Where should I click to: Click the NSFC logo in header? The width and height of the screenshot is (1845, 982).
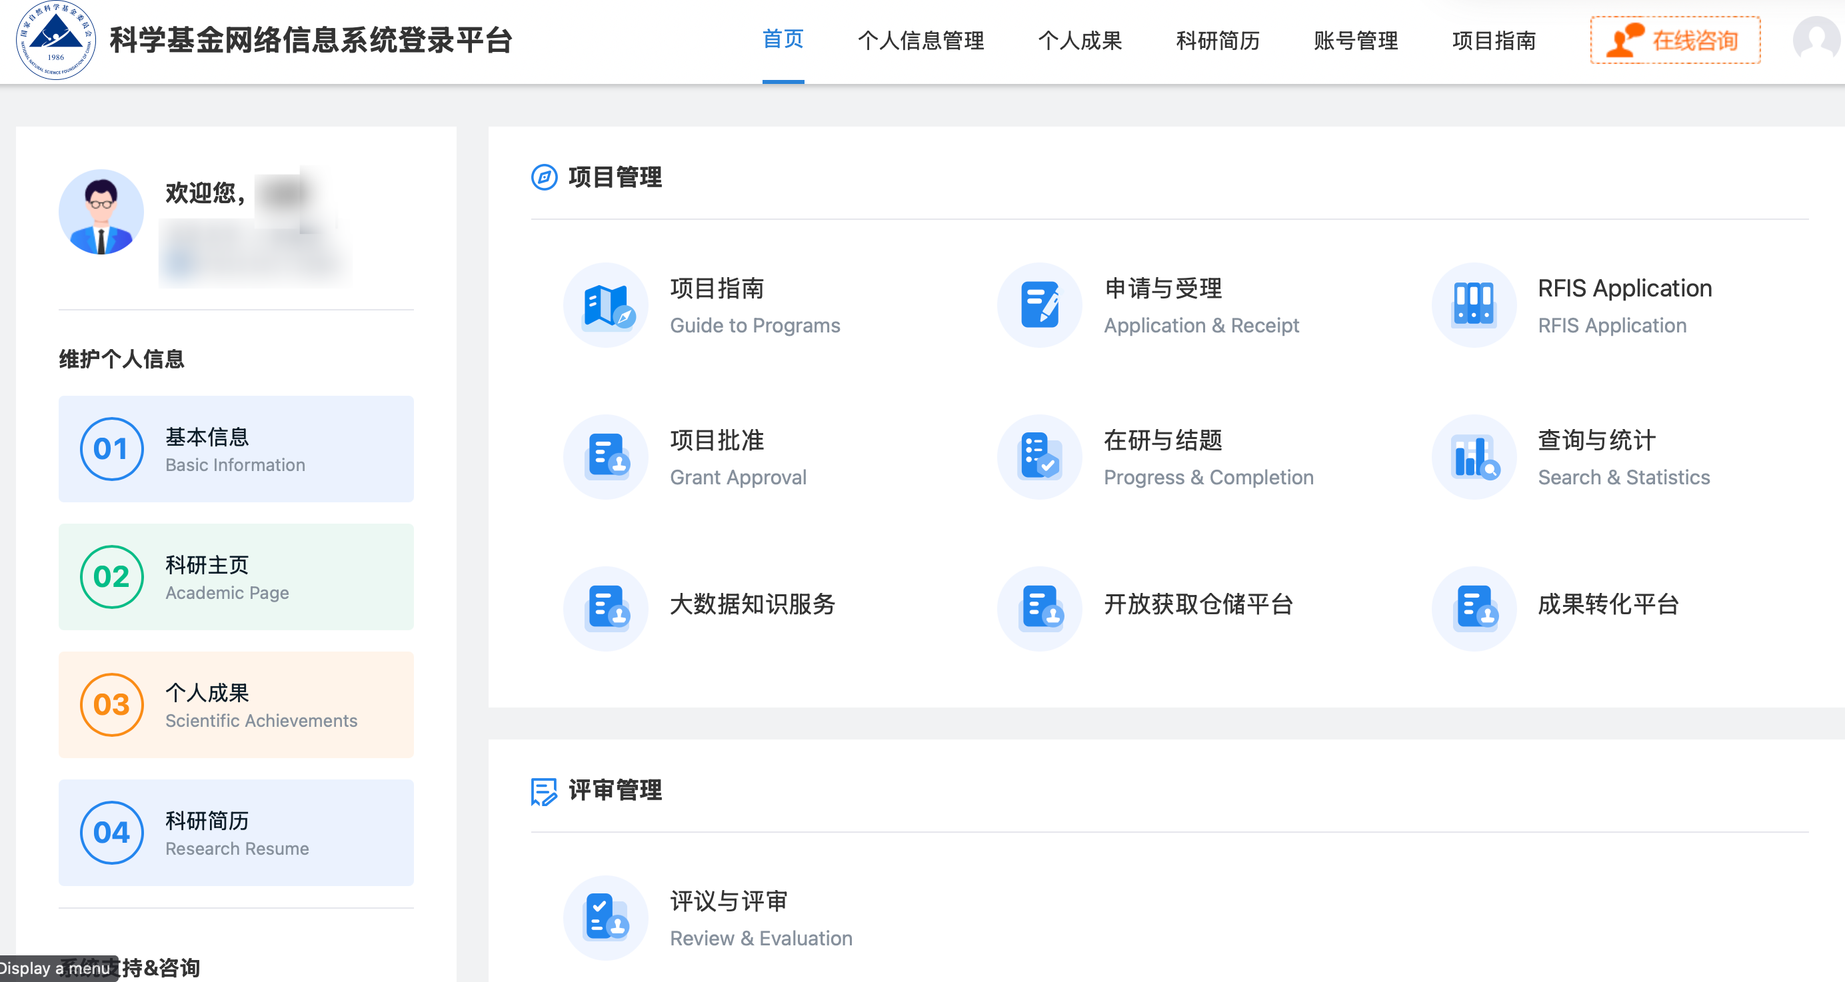tap(56, 40)
